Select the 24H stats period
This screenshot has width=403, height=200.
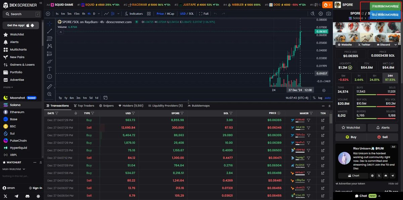click(390, 78)
